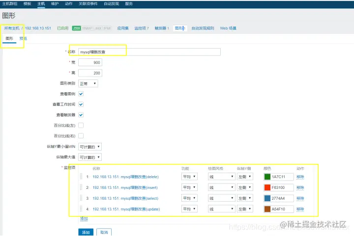Open draw style dropdown for delete item

(x=221, y=177)
